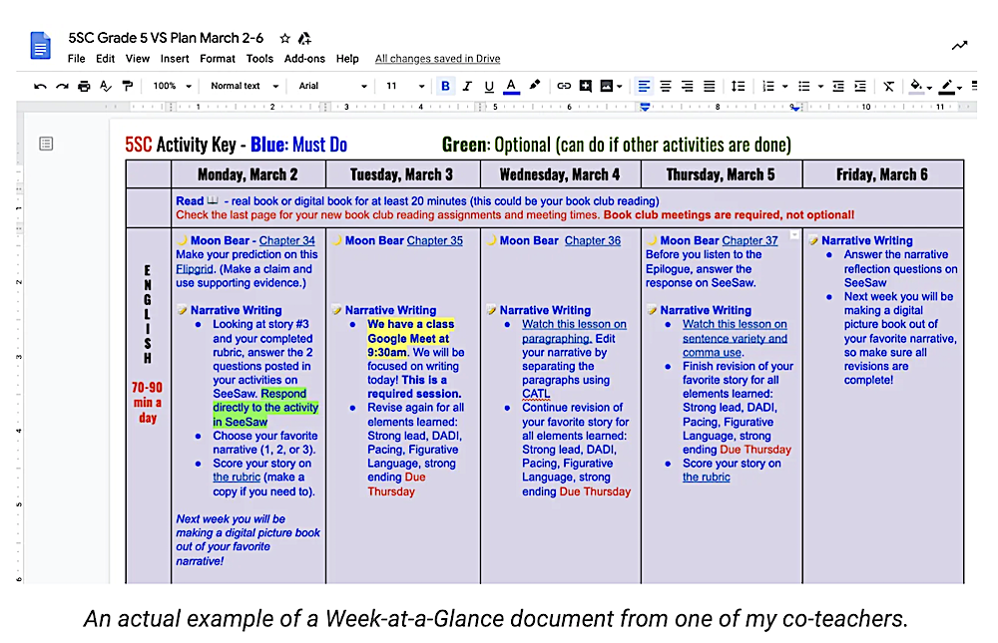Star the document title
This screenshot has width=998, height=643.
[285, 38]
